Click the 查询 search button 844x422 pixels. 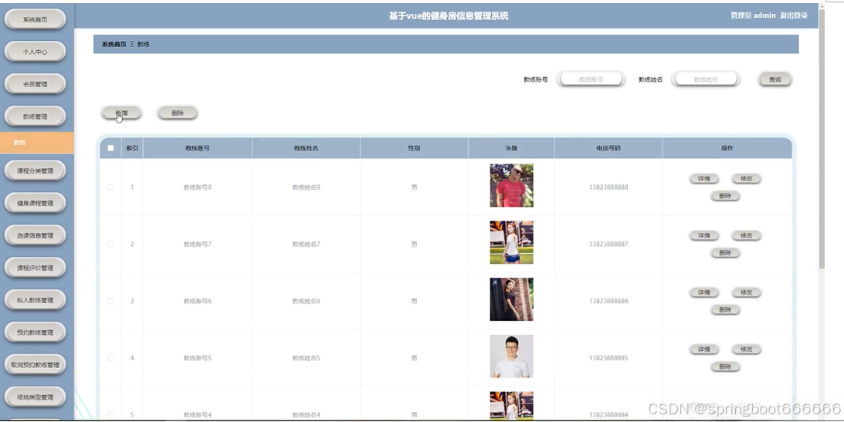775,79
